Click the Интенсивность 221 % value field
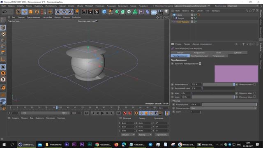Screen dimensions: 263x148 pos(196,84)
